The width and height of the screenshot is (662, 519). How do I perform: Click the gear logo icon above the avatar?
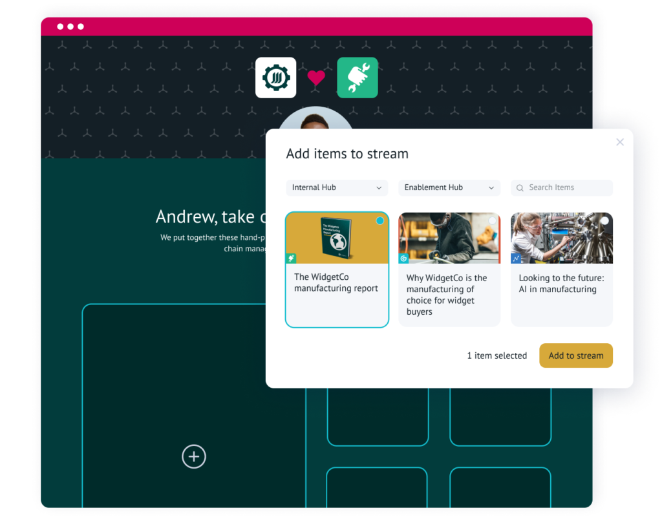pos(275,78)
